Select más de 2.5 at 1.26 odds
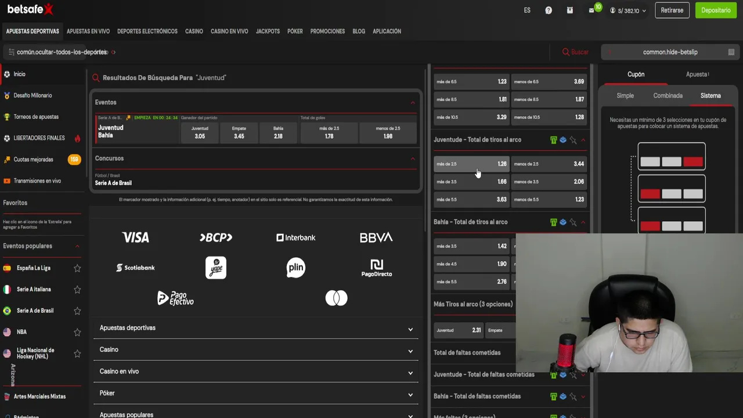Screen dimensions: 743x418 tap(471, 164)
